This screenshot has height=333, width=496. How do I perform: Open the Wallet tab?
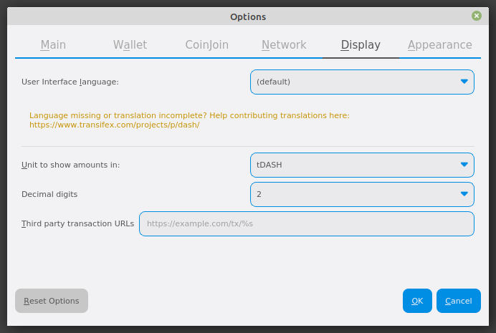[x=130, y=45]
